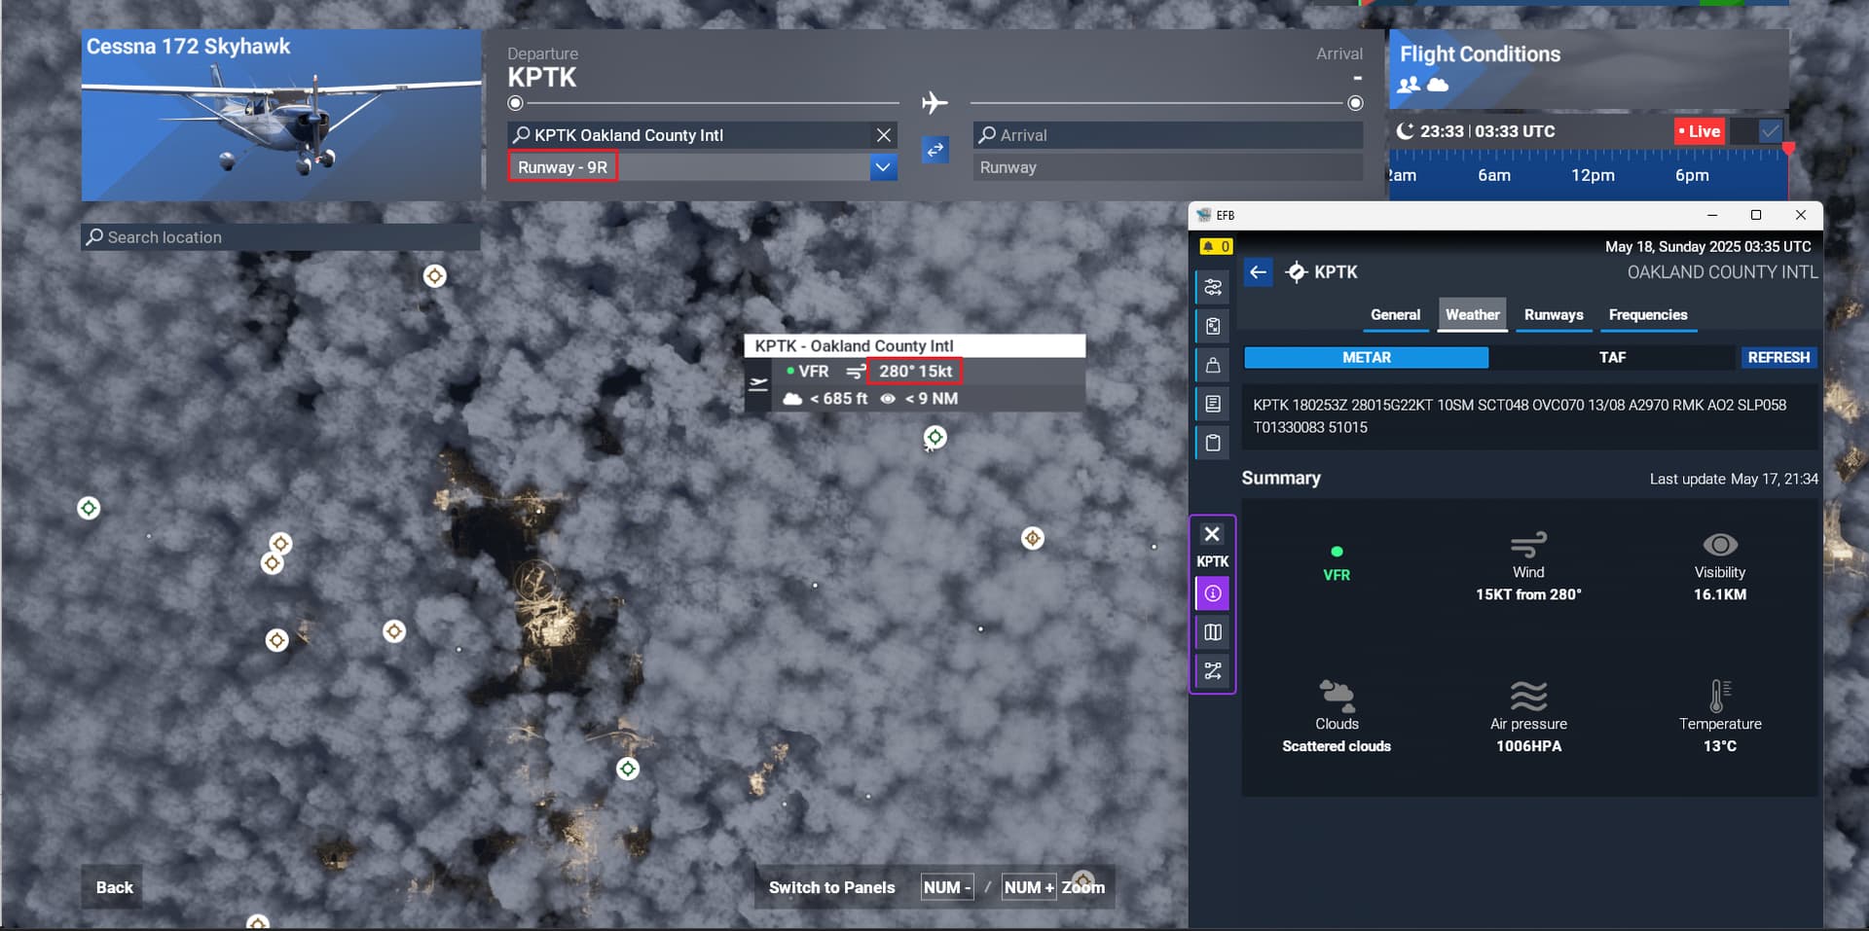Click the REFRESH button in EFB weather
The image size is (1869, 931).
coord(1778,358)
